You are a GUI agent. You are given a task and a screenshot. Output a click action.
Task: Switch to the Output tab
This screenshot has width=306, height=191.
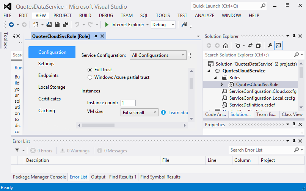pyautogui.click(x=98, y=177)
